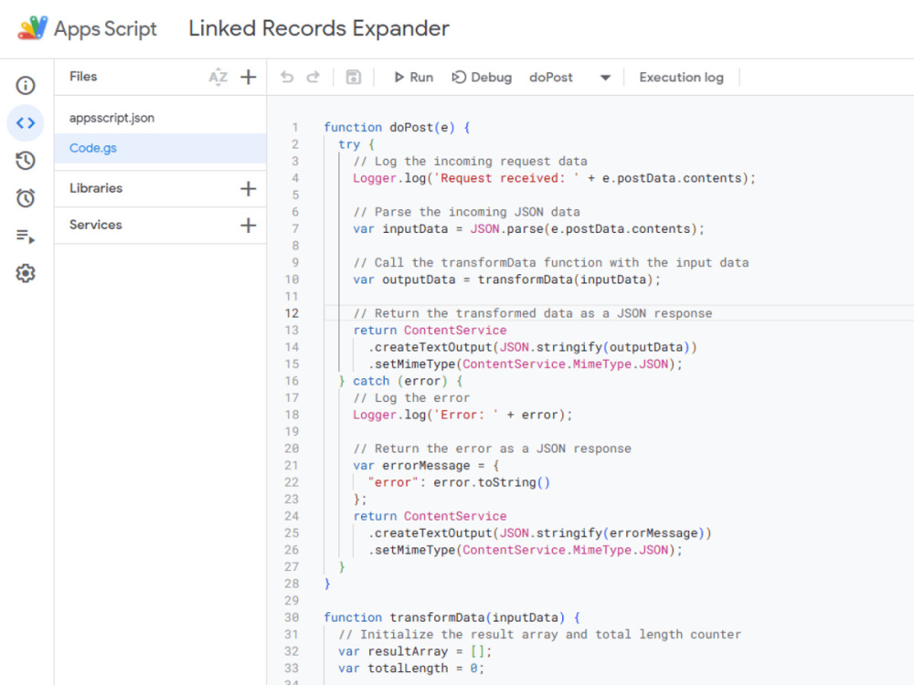Image resolution: width=914 pixels, height=685 pixels.
Task: Click the Files panel heading
Action: point(83,77)
